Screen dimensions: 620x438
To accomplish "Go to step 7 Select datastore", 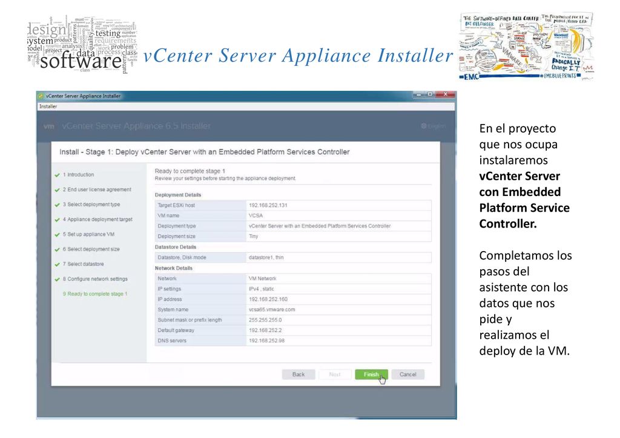I will click(83, 264).
